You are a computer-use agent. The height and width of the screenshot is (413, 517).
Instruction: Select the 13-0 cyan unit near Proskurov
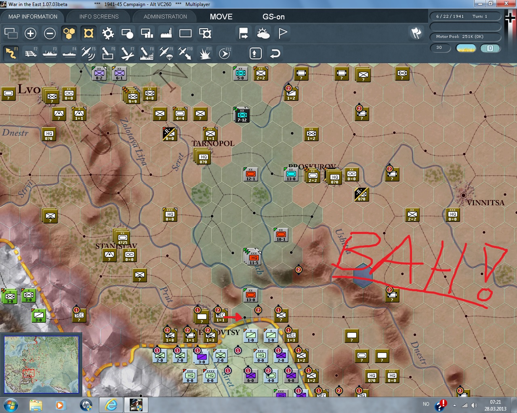pyautogui.click(x=291, y=174)
